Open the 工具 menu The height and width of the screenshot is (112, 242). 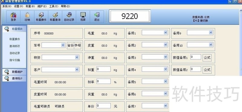54,6
